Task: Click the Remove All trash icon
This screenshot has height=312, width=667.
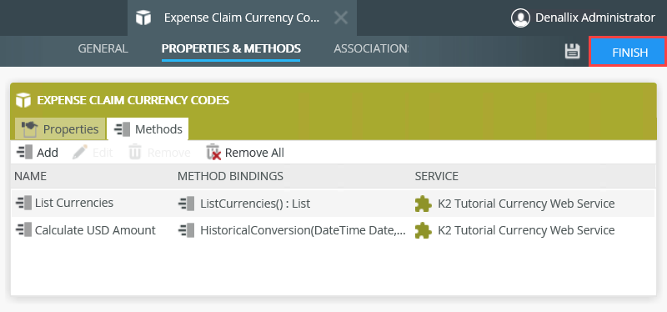Action: 213,153
